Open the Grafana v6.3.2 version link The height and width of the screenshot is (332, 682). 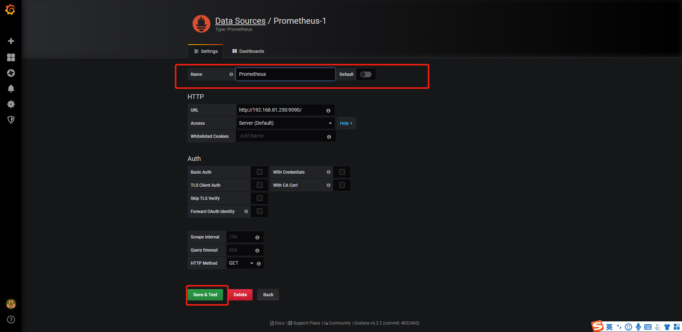click(x=387, y=323)
